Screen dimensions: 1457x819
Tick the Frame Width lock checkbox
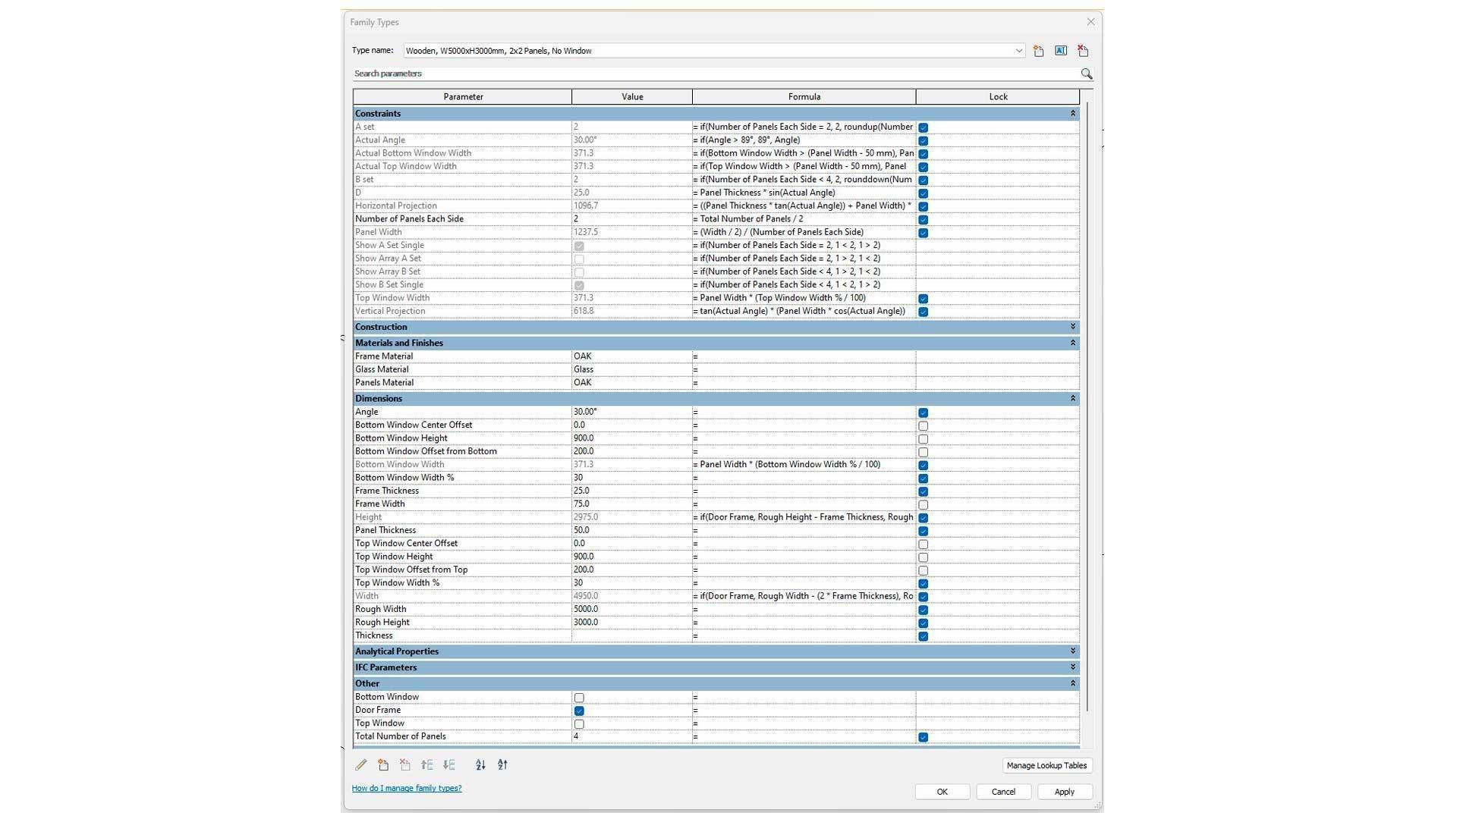[923, 504]
